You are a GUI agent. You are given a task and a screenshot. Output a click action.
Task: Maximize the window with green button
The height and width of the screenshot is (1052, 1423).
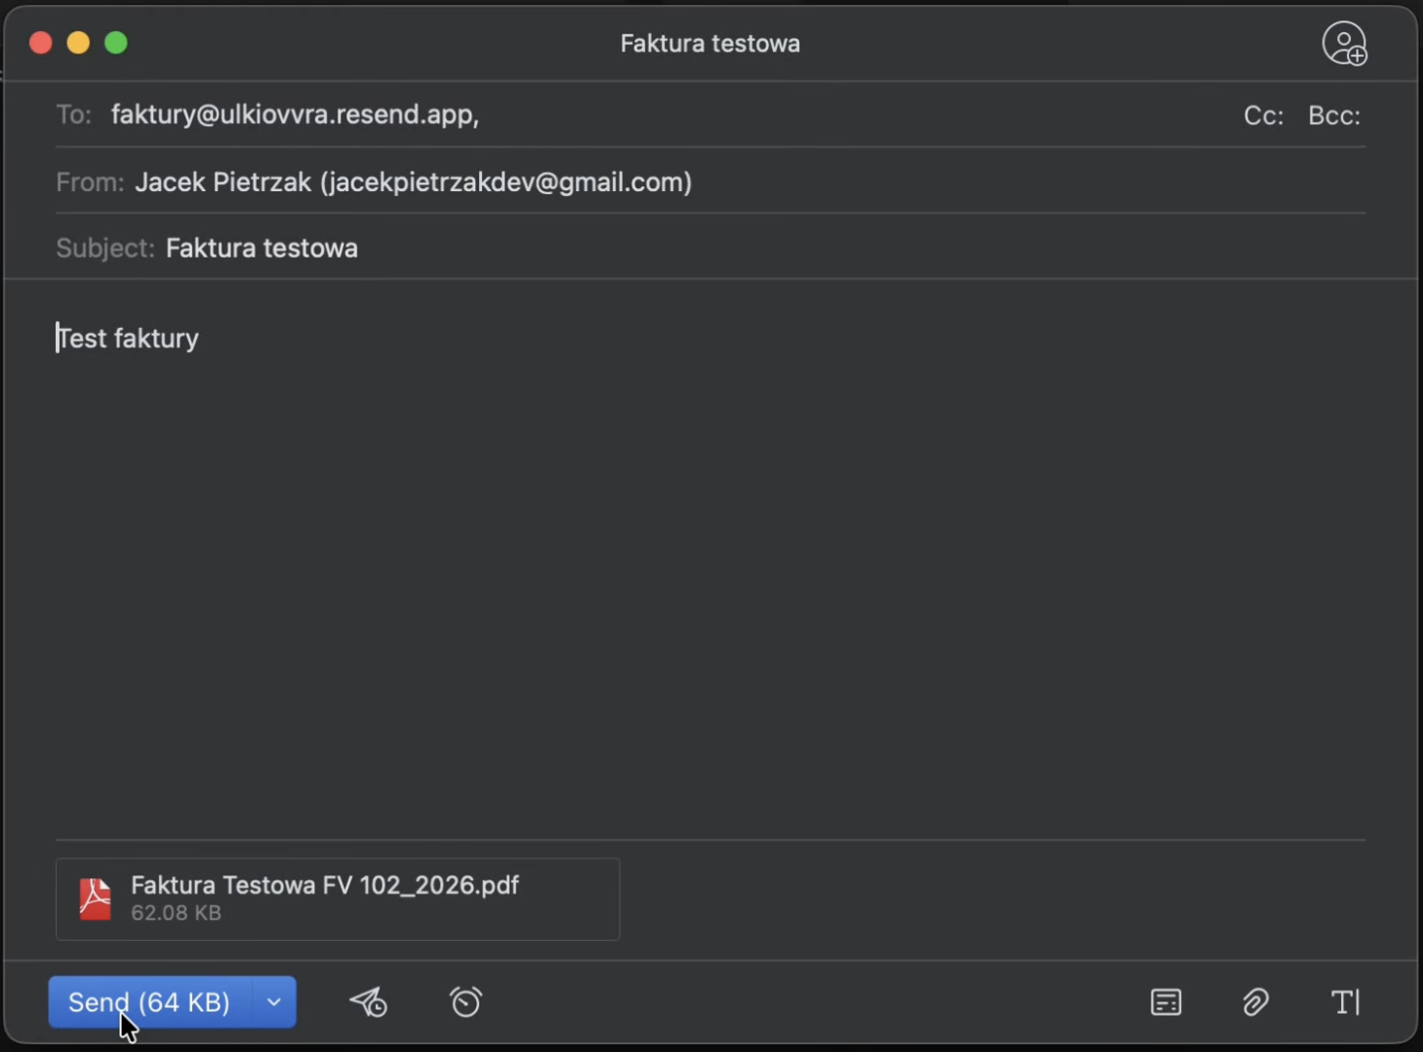(x=116, y=43)
